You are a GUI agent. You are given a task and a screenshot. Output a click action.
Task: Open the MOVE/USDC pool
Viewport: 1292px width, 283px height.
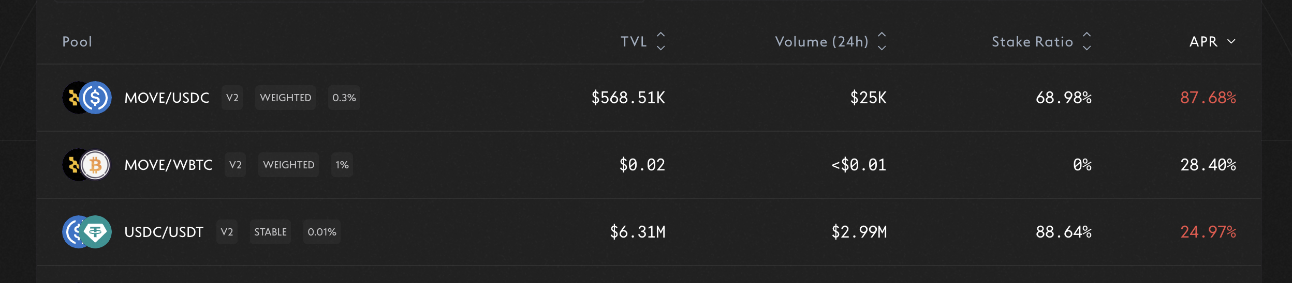tap(167, 98)
